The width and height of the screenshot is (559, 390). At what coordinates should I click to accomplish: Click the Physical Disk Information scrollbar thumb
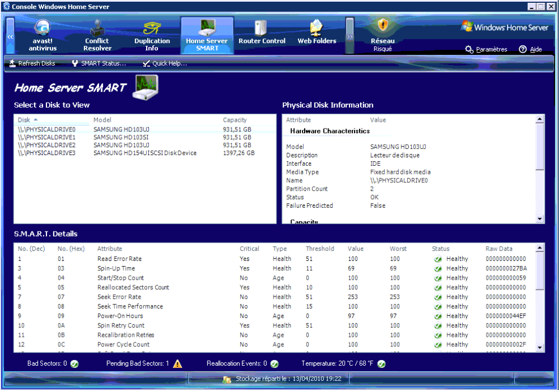pyautogui.click(x=540, y=147)
